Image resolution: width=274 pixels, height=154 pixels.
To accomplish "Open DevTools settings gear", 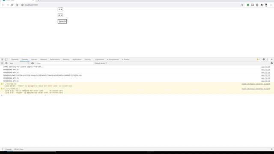I will (264, 59).
